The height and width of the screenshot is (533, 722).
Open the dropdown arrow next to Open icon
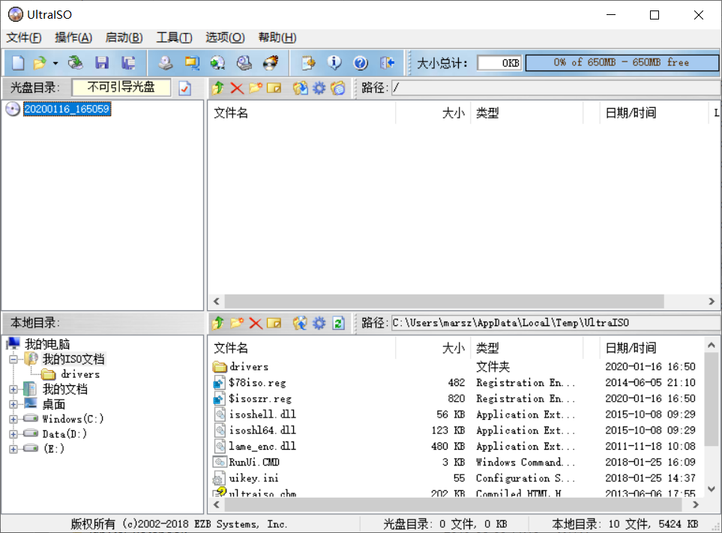pyautogui.click(x=55, y=63)
